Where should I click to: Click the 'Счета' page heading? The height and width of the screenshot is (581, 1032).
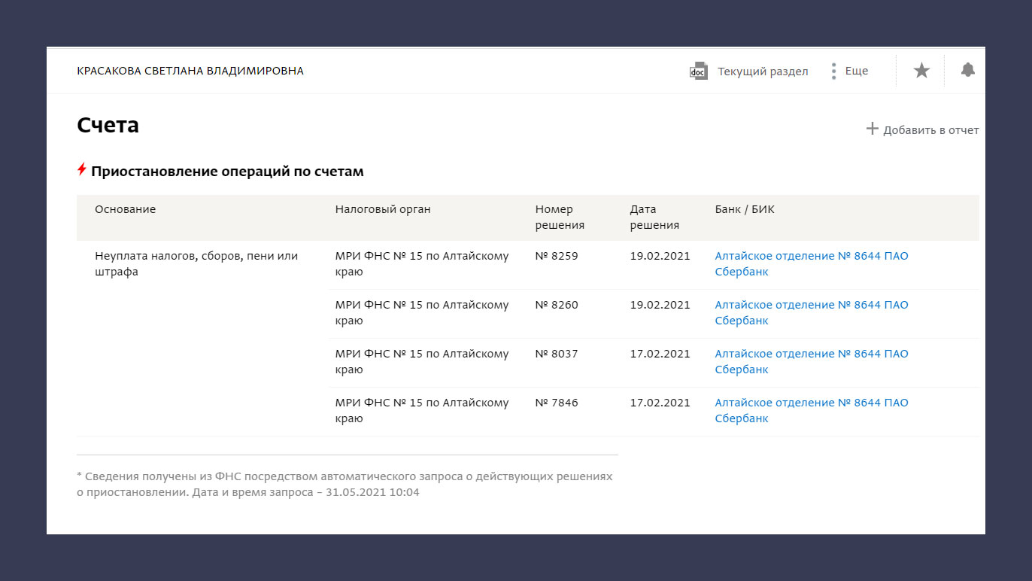point(108,125)
